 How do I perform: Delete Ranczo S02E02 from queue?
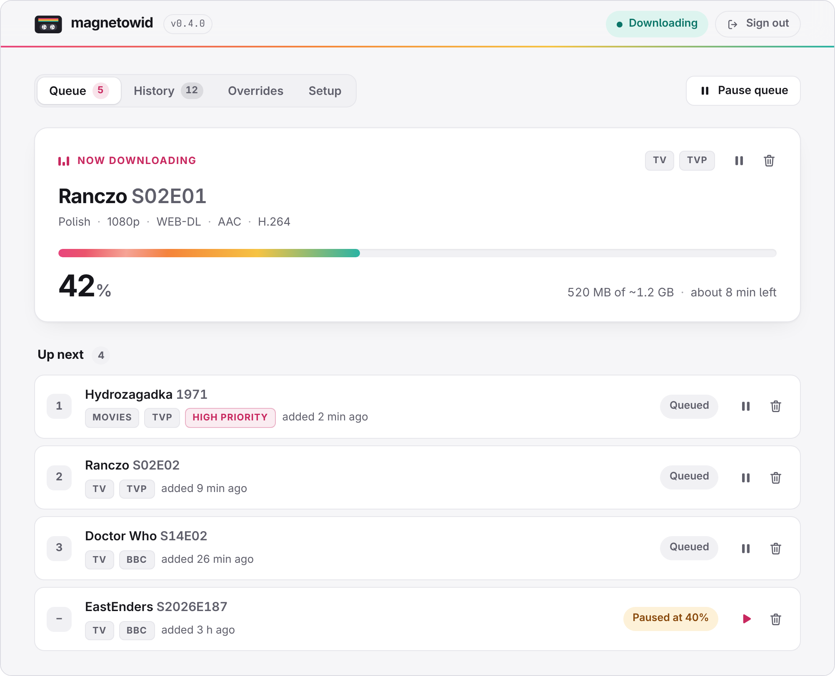tap(776, 477)
